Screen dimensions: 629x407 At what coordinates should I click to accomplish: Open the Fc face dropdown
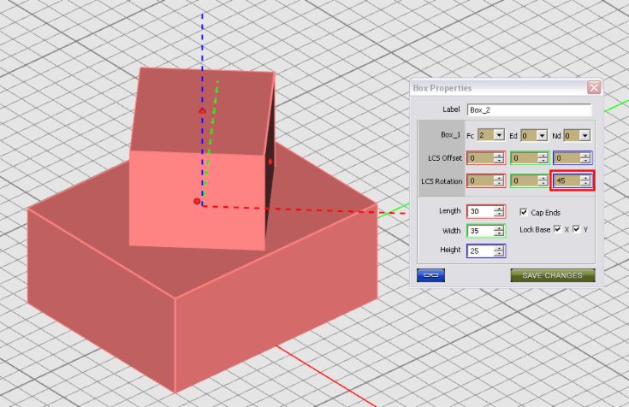[499, 136]
